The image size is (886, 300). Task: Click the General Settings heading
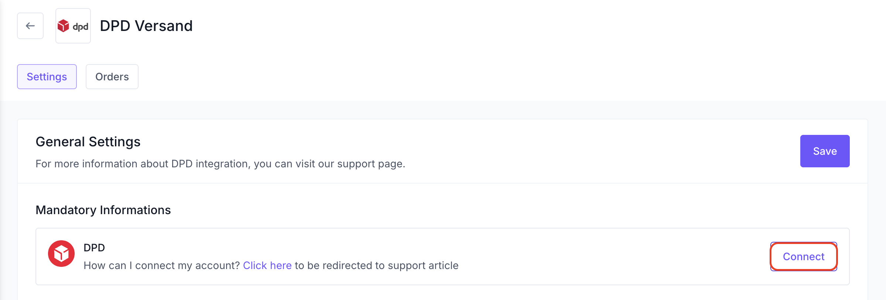[88, 142]
